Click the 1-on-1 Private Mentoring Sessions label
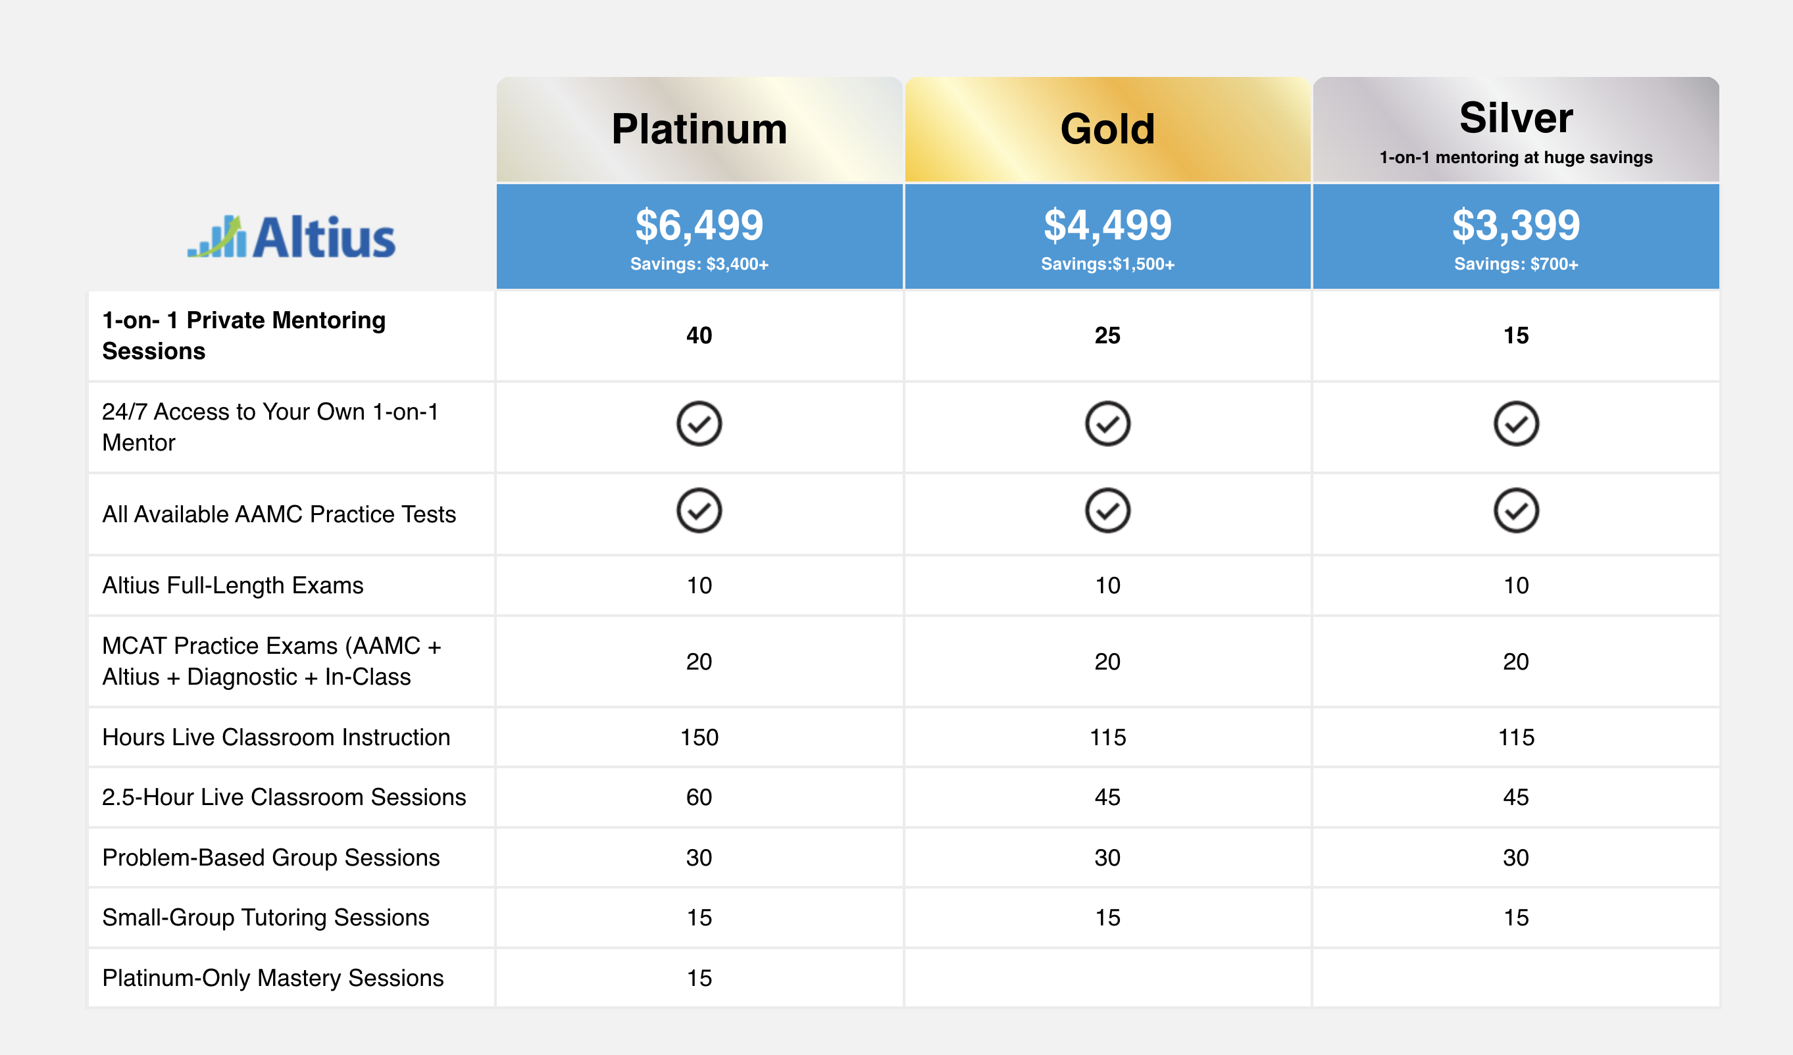1793x1055 pixels. click(243, 335)
